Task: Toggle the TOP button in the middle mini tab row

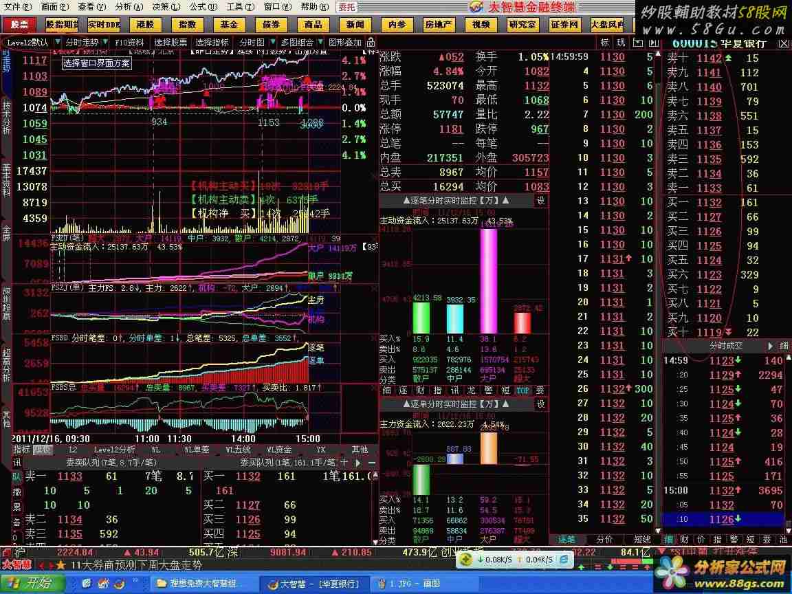Action: pos(522,390)
